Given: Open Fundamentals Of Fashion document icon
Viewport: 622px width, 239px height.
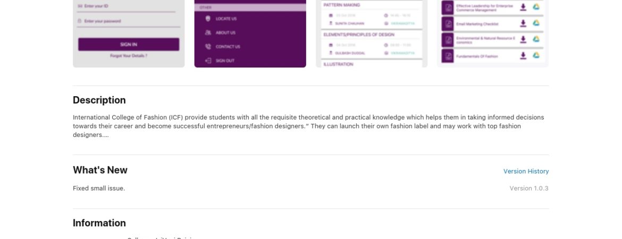Looking at the screenshot, I should [448, 56].
